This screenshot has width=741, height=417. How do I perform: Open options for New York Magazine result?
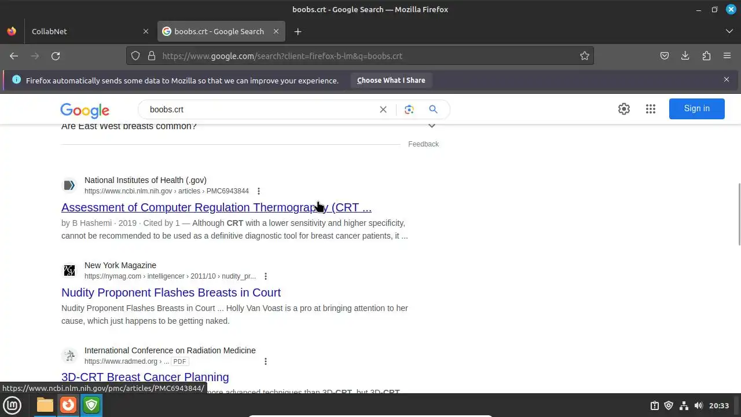pos(266,276)
